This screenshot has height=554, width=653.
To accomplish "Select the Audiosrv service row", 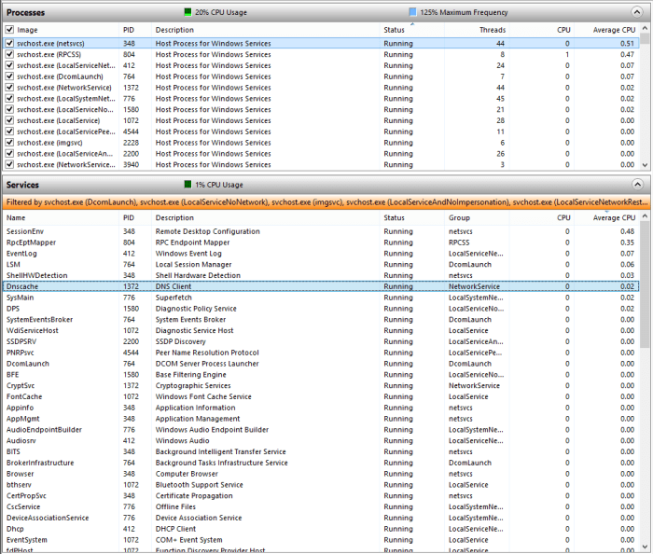I will click(321, 441).
